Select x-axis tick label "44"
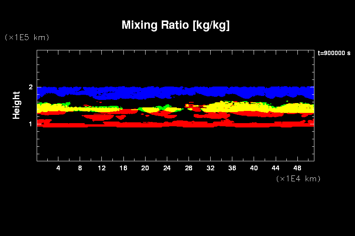This screenshot has width=355, height=236. [x=275, y=168]
